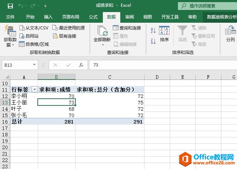Click the 重新应用 filter button
The height and width of the screenshot is (169, 237).
(x=203, y=36)
